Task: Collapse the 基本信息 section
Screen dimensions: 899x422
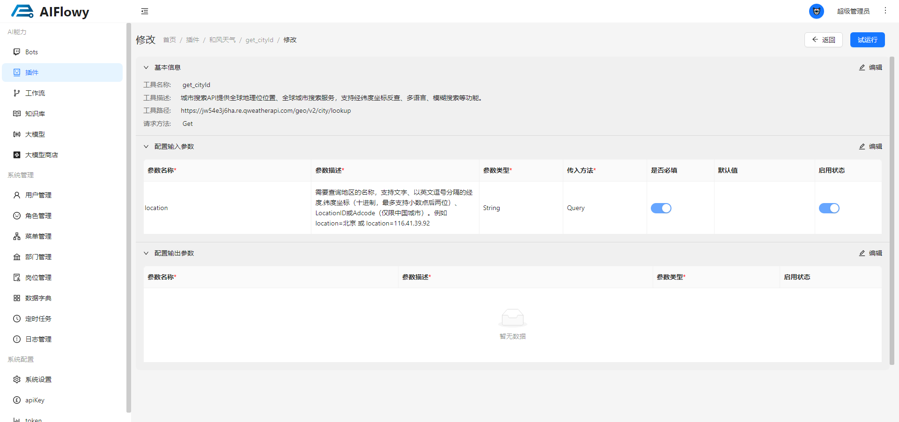Action: pos(146,67)
